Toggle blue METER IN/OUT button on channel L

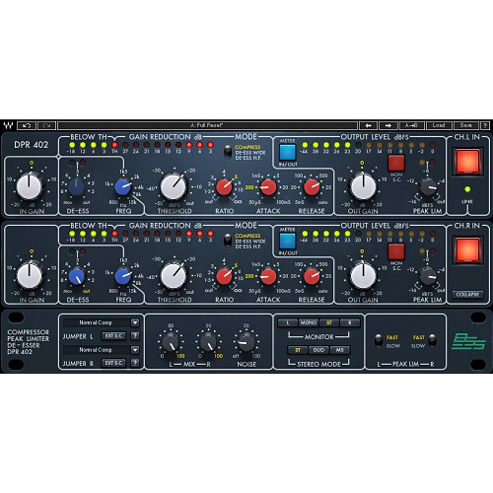288,153
